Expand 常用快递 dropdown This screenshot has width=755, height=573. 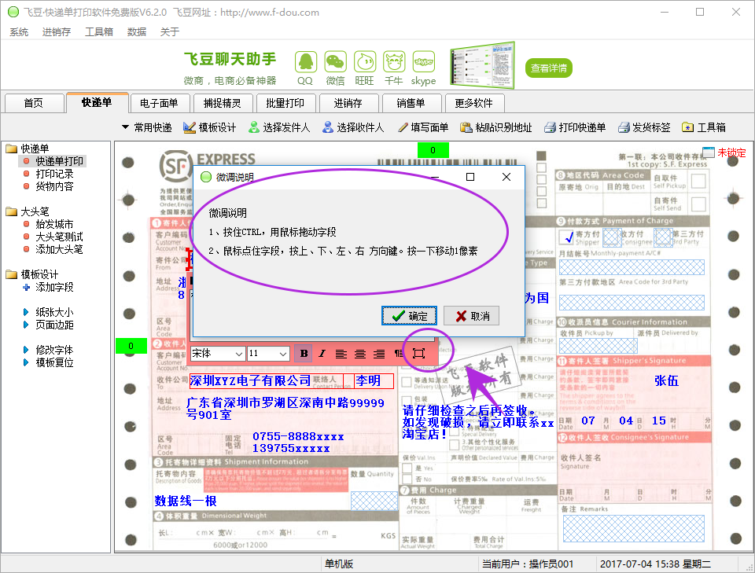[146, 127]
